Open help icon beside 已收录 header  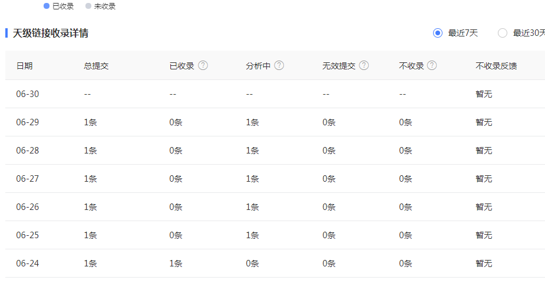[203, 65]
